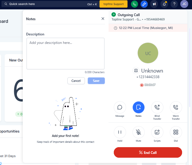Viewport: 192px width, 165px height.
Task: Start a Warm Transfer
Action: pyautogui.click(x=176, y=107)
